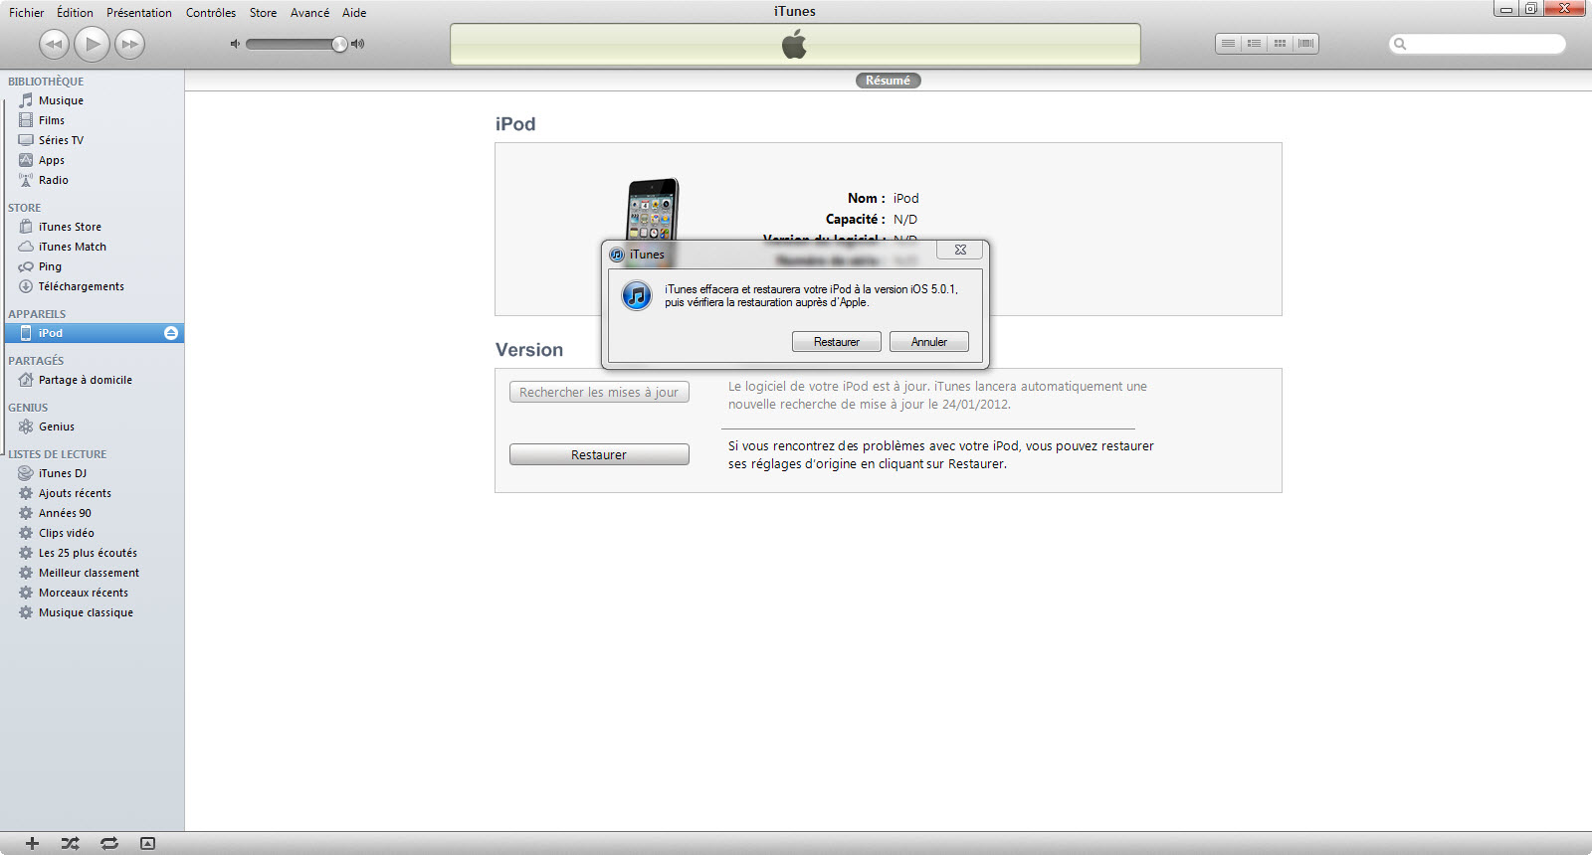Open the Meilleur classement playlist
This screenshot has height=855, width=1592.
point(89,573)
